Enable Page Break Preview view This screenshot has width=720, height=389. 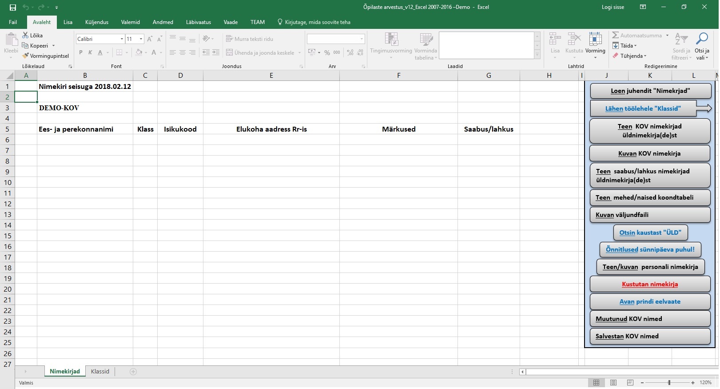click(630, 383)
